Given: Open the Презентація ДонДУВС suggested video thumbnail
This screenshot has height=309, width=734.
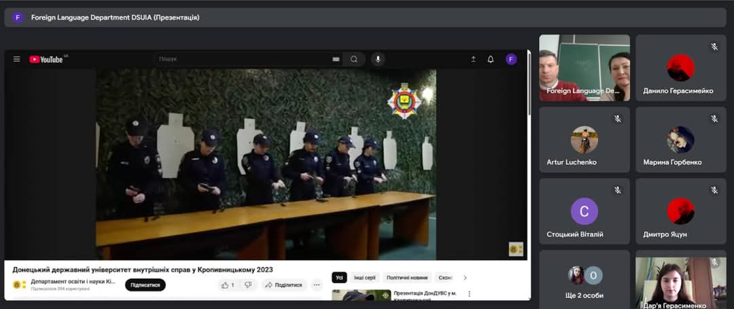Looking at the screenshot, I should tap(362, 295).
